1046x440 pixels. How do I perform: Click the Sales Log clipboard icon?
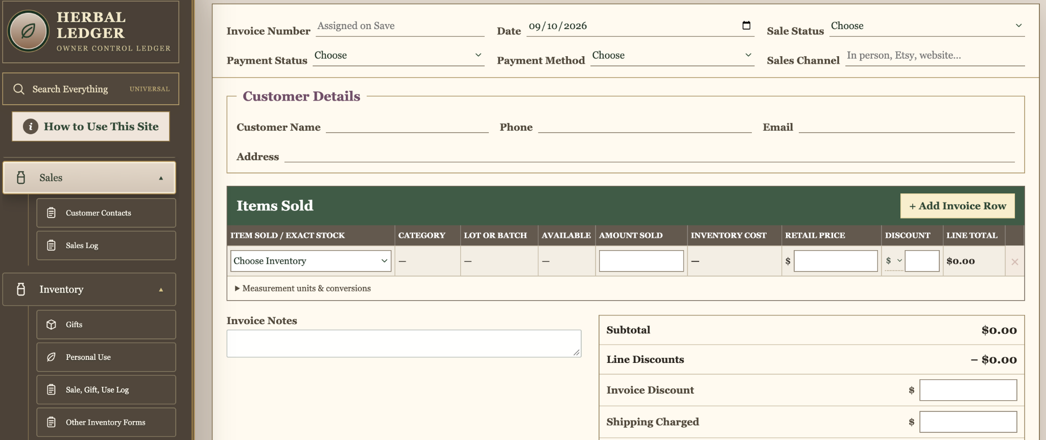(51, 246)
